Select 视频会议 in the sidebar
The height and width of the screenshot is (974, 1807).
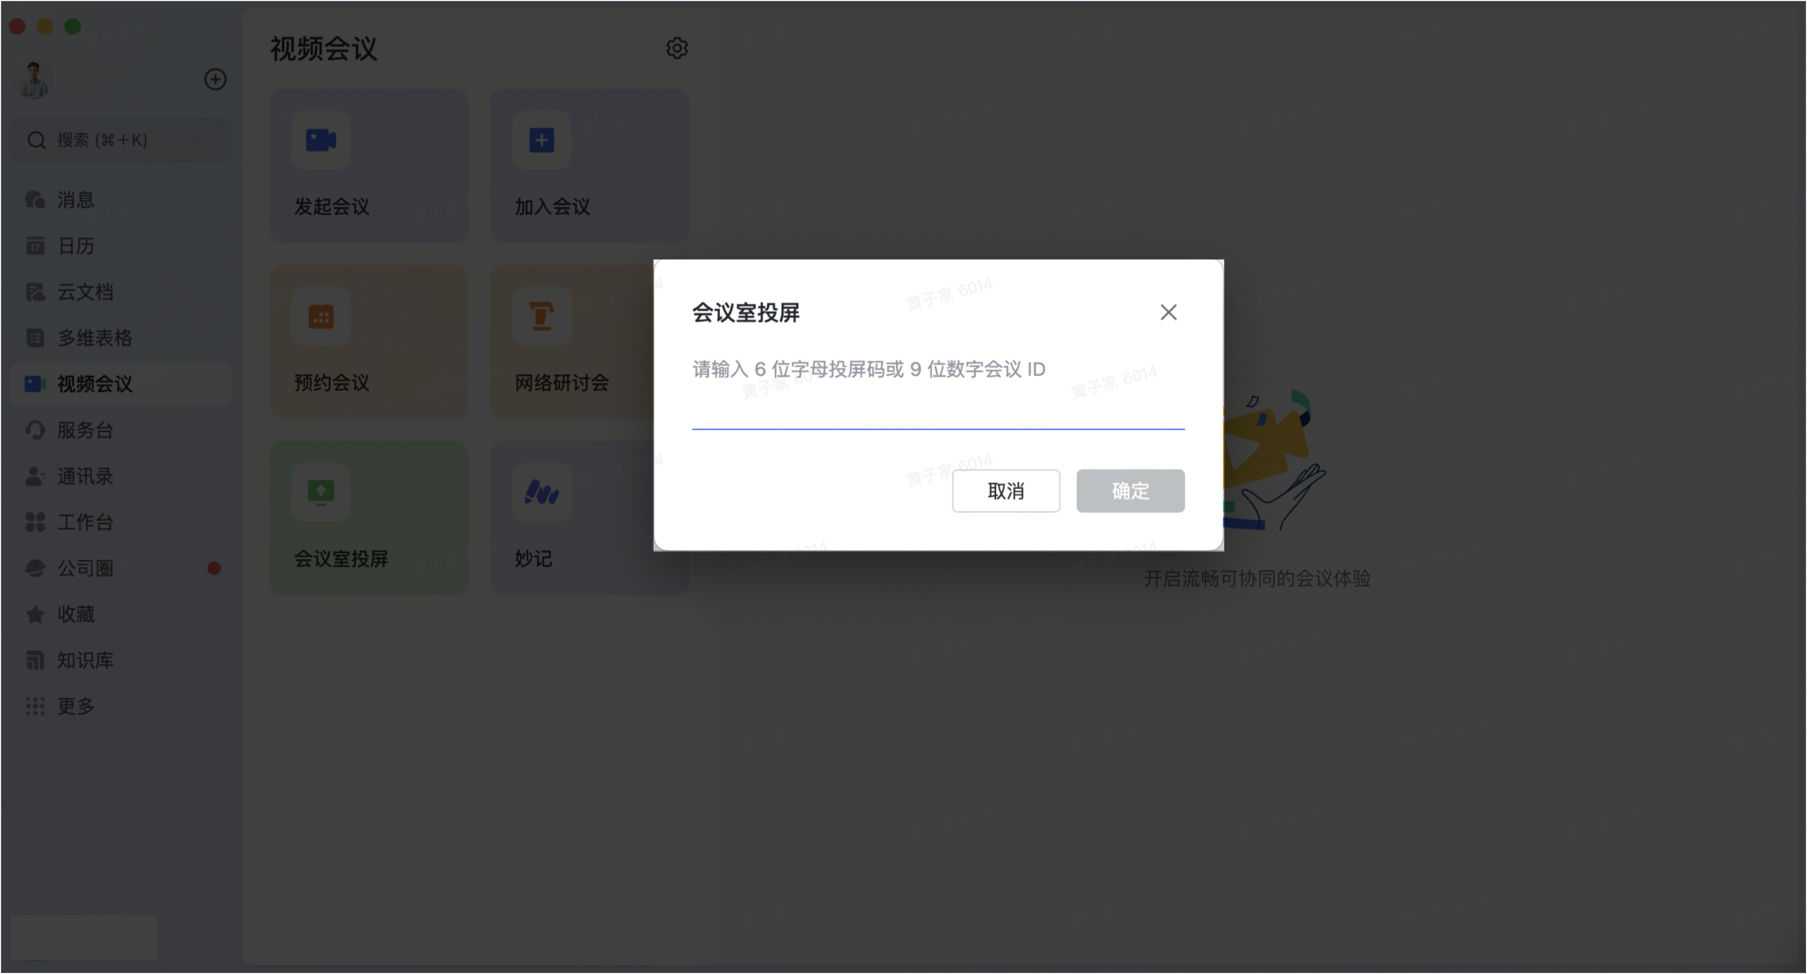[x=121, y=384]
